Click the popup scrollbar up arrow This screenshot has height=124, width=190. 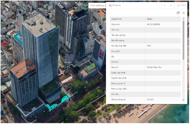point(183,19)
